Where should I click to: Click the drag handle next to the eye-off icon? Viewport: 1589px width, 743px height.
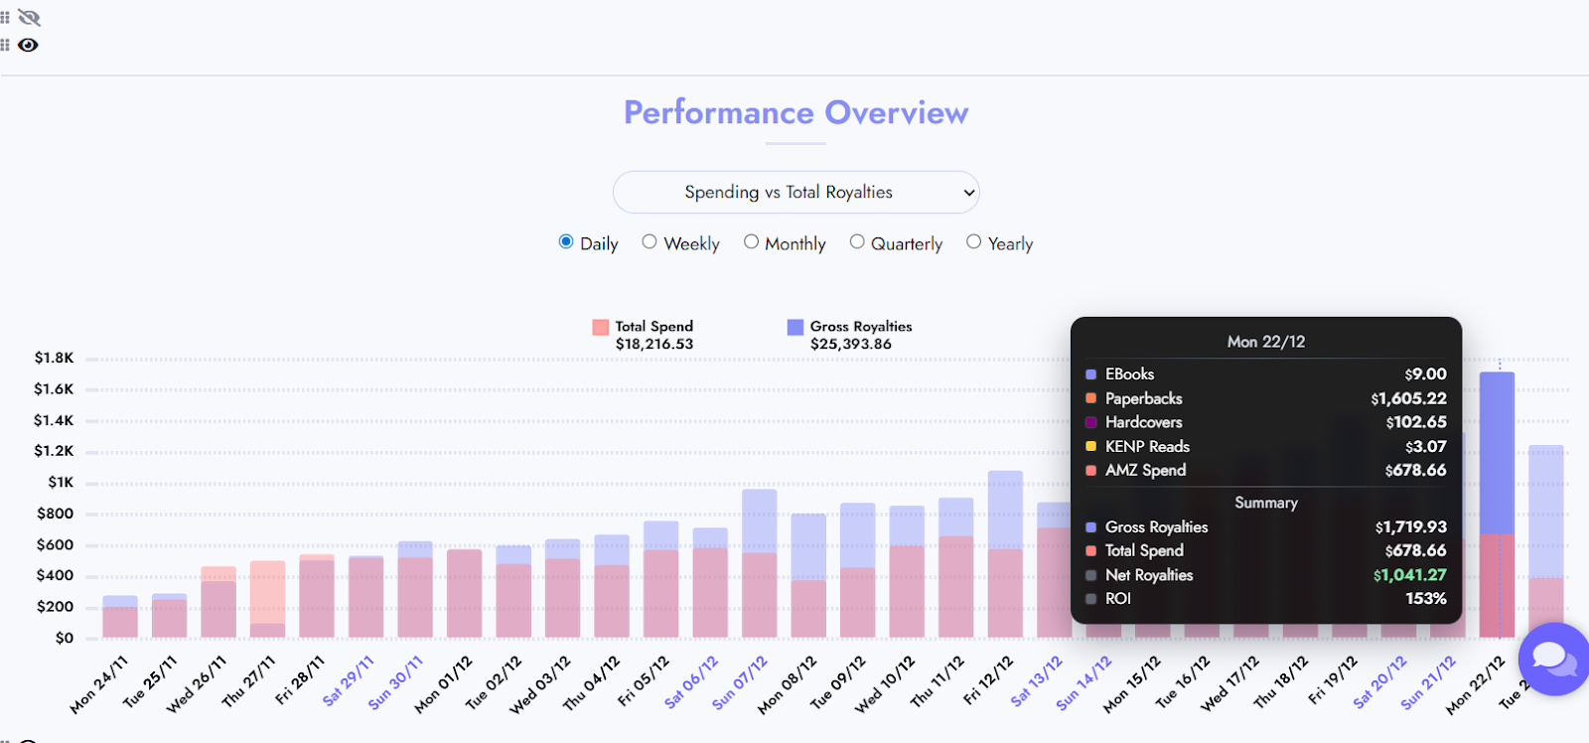tap(5, 17)
